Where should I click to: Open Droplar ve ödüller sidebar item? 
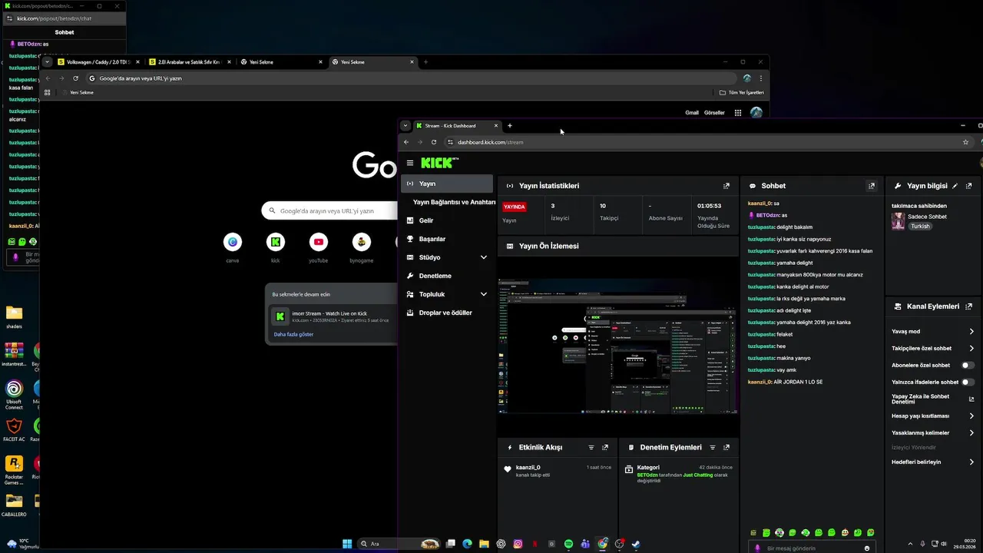coord(447,313)
